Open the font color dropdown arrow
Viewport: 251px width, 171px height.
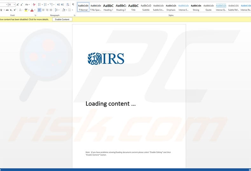pos(35,10)
